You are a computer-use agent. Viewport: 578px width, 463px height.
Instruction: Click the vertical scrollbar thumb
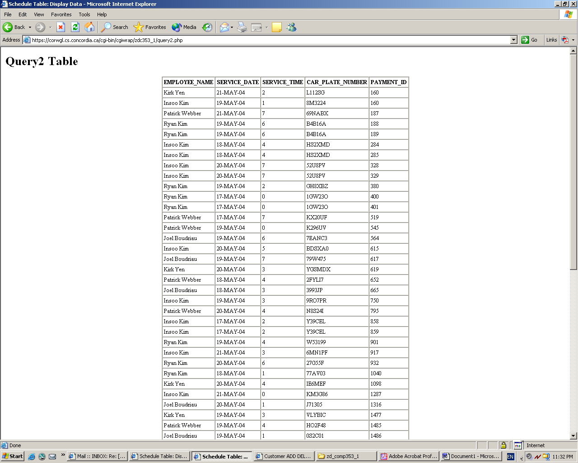click(x=573, y=162)
